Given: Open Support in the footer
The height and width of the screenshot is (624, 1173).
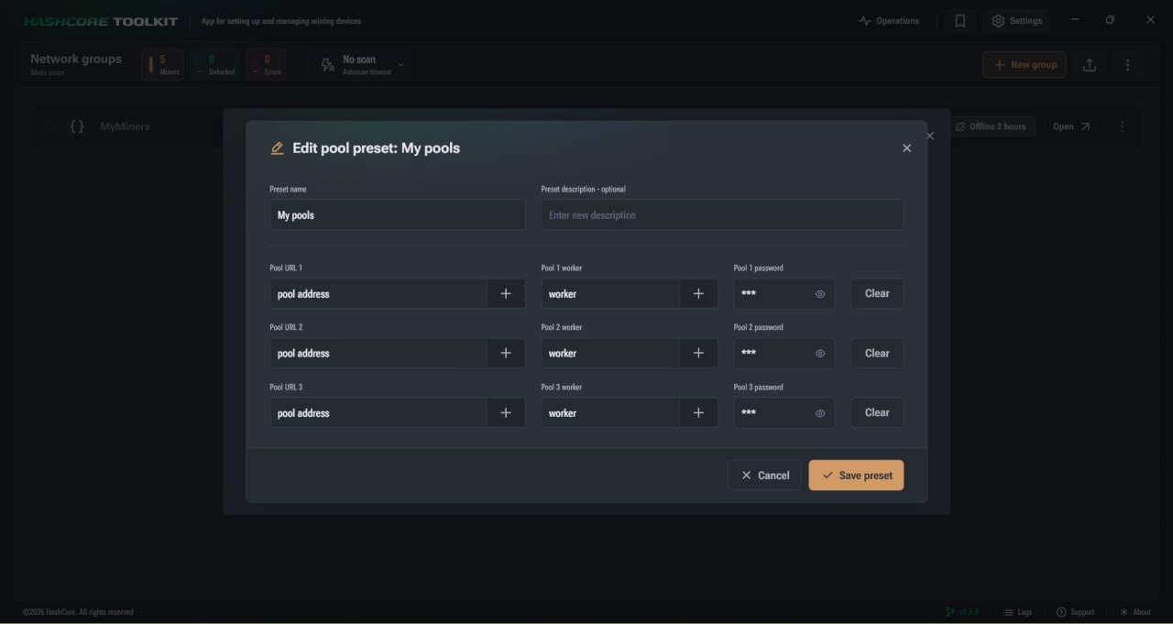Looking at the screenshot, I should pos(1075,612).
